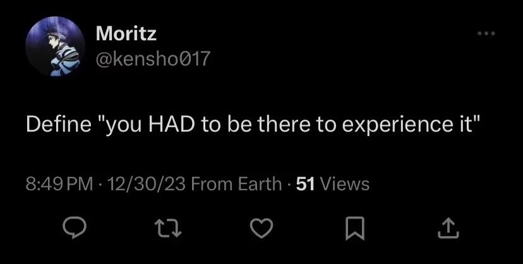Click Moritz's profile avatar picture
Screen dimensions: 523x264
pyautogui.click(x=55, y=48)
